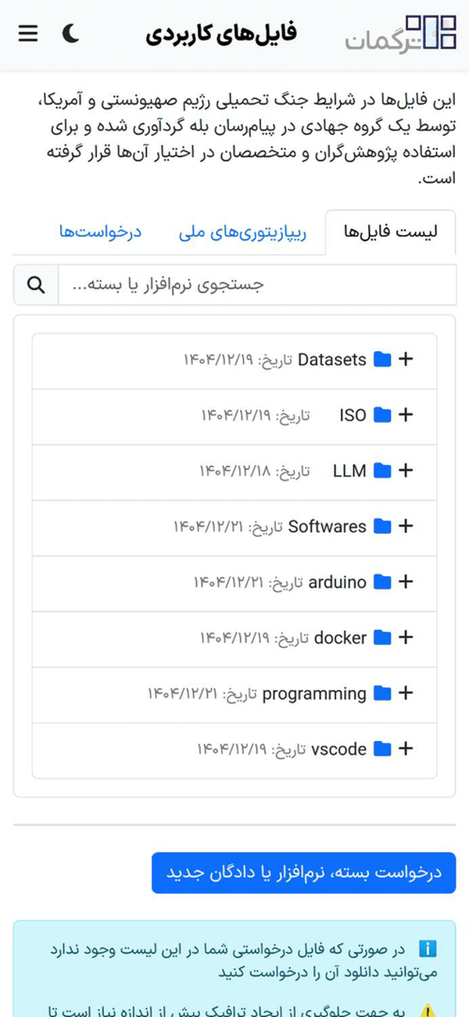Click the site logo in header
This screenshot has height=1017, width=469.
[x=401, y=34]
